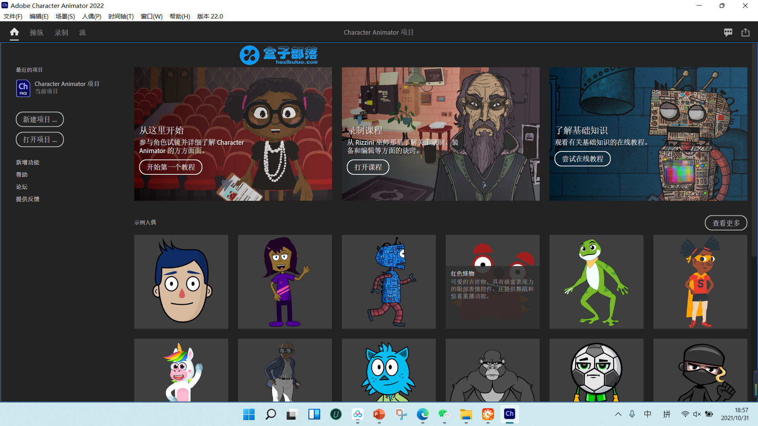Click 尝试在线教程 button
The image size is (758, 426).
(x=582, y=159)
